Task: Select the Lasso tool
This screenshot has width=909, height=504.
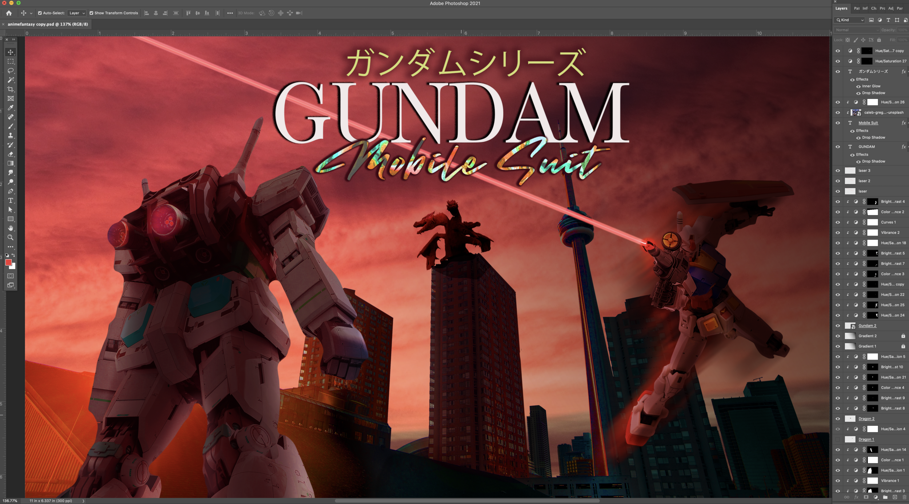Action: pyautogui.click(x=11, y=71)
